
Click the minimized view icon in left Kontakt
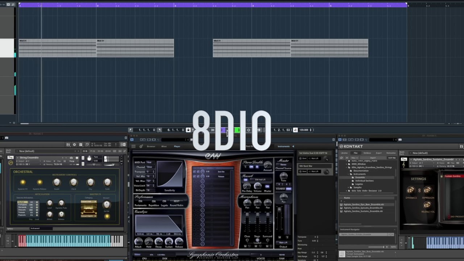pos(87,145)
